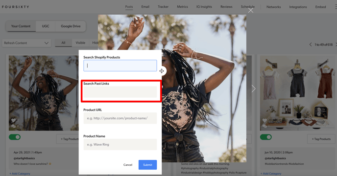Go to previous page with left pagination arrow
The height and width of the screenshot is (176, 337).
(x=311, y=44)
